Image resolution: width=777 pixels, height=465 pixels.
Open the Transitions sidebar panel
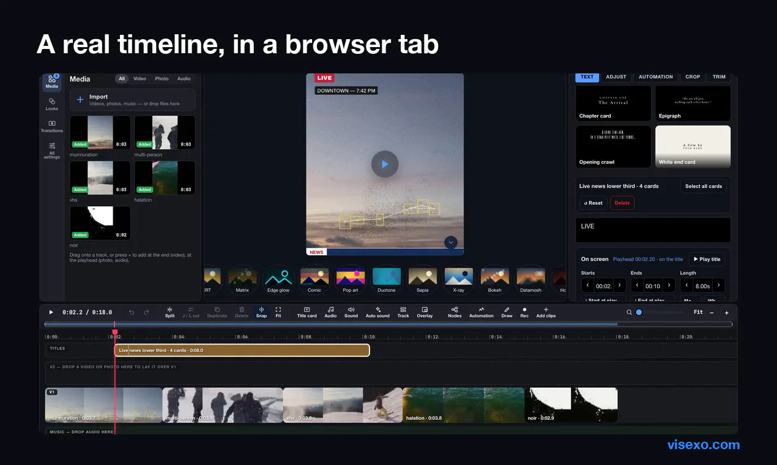click(x=52, y=126)
